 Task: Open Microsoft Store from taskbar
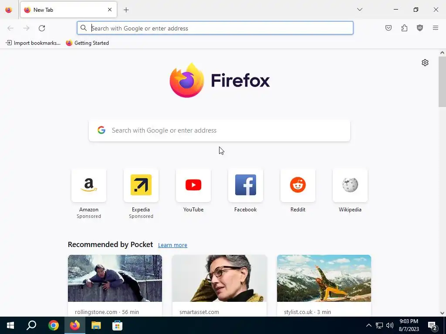pos(117,325)
